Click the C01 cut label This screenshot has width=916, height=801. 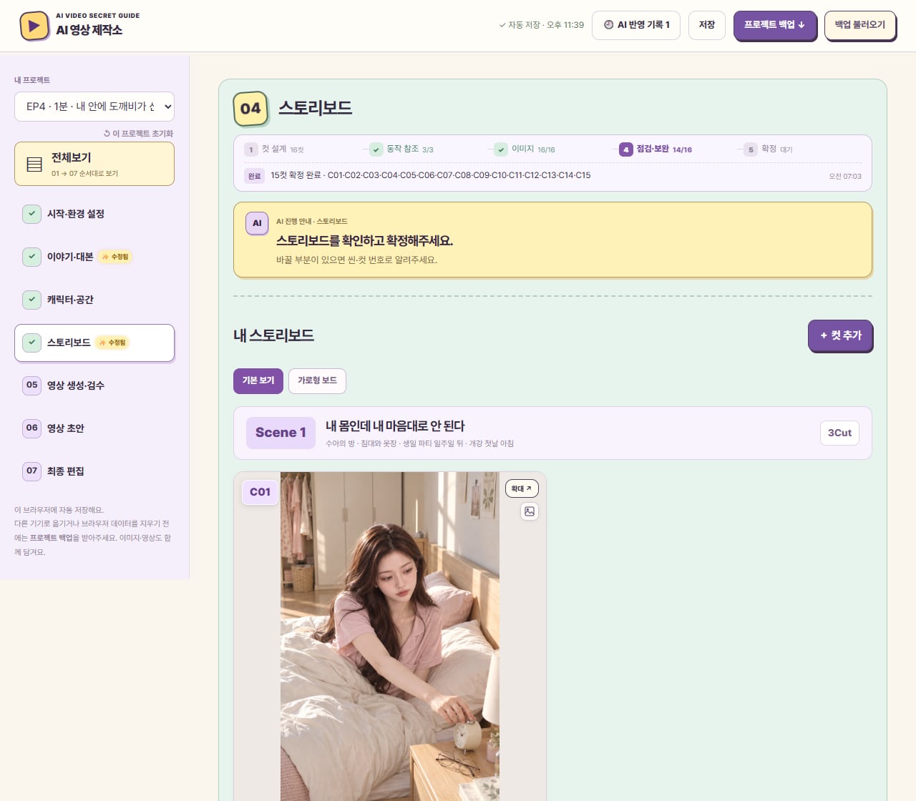click(x=260, y=492)
